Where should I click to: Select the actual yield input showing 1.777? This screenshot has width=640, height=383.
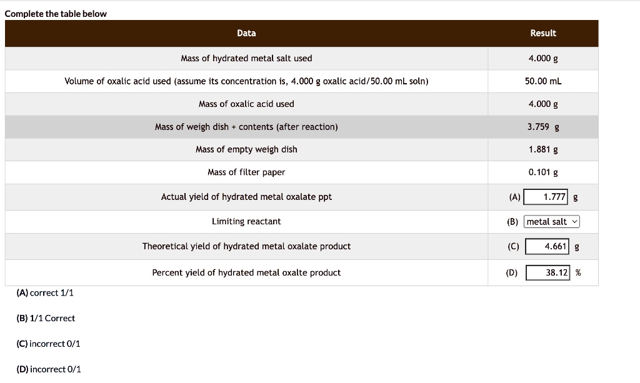pyautogui.click(x=546, y=196)
